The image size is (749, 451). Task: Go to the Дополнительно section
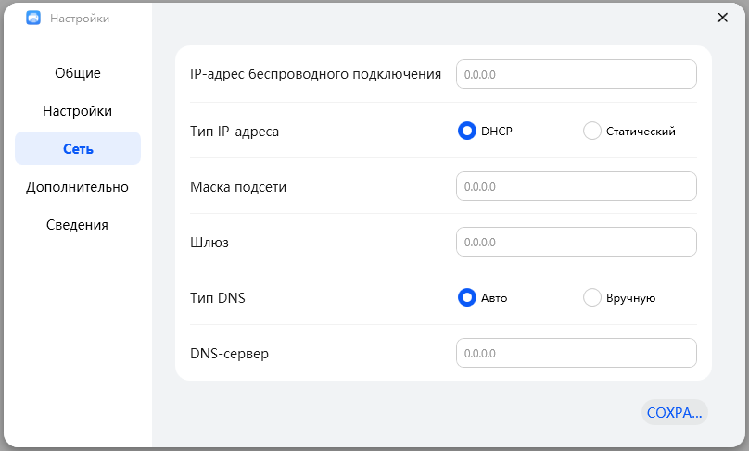78,187
